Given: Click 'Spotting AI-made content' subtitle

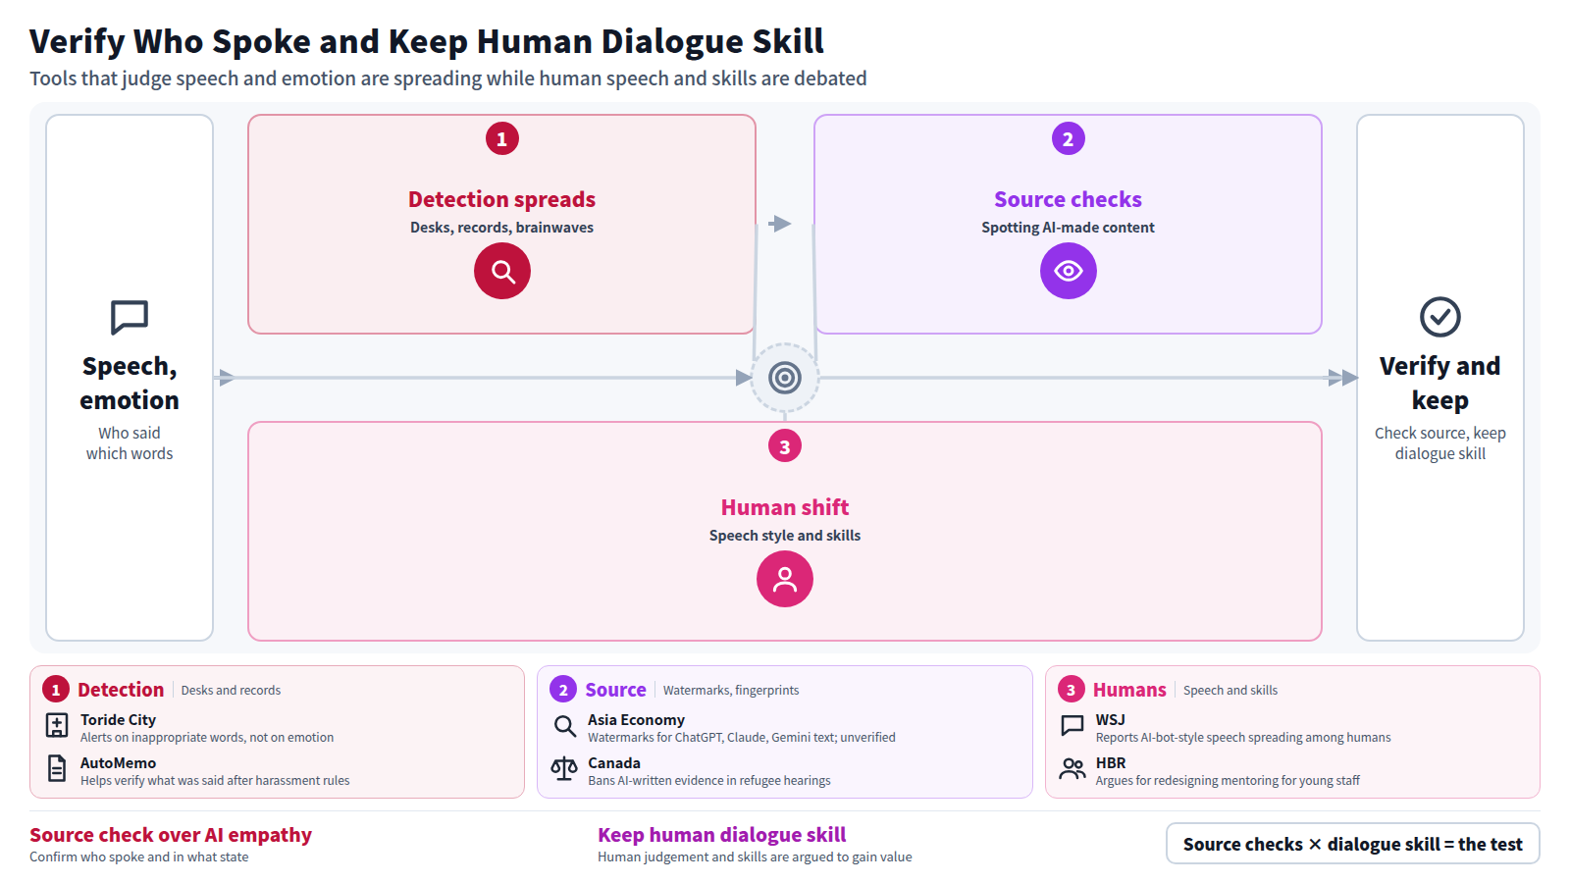Looking at the screenshot, I should (1069, 228).
